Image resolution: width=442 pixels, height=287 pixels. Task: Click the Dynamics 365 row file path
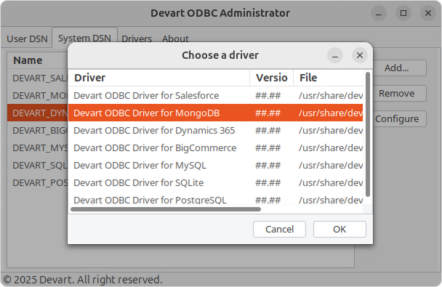(331, 130)
